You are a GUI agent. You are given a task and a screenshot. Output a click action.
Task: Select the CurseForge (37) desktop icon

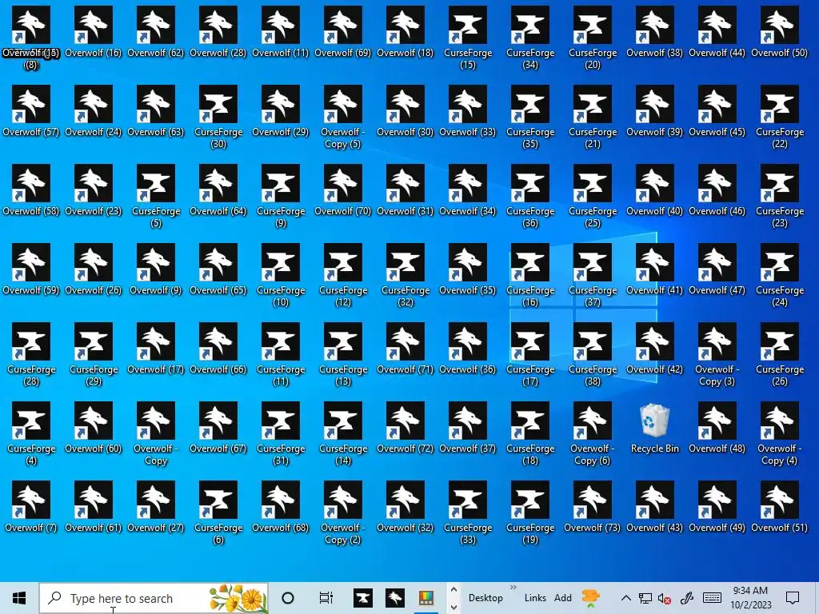[593, 275]
